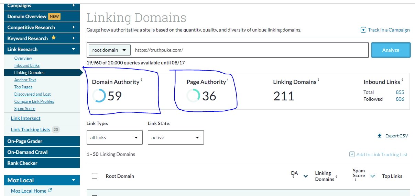Click the Followed inbound links value 806

click(400, 99)
